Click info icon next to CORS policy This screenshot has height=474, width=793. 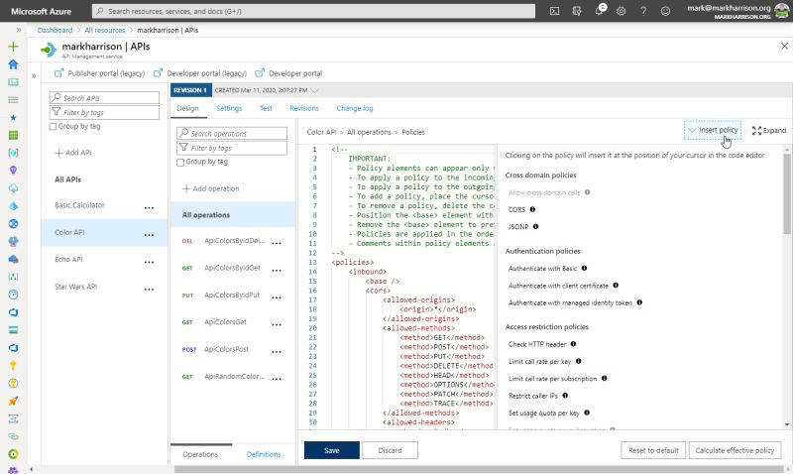tap(532, 209)
